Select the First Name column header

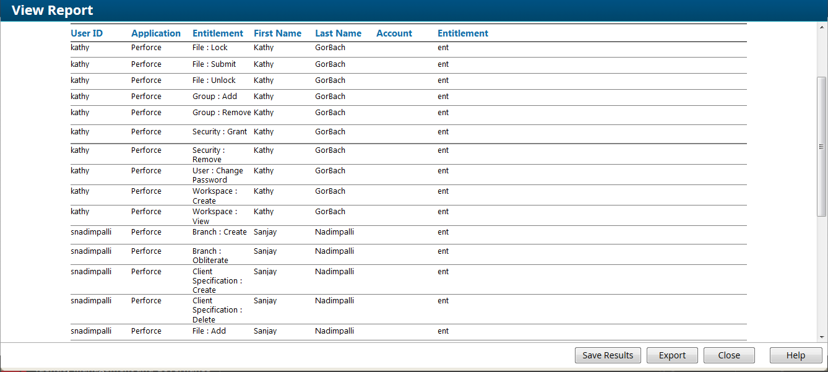point(277,33)
